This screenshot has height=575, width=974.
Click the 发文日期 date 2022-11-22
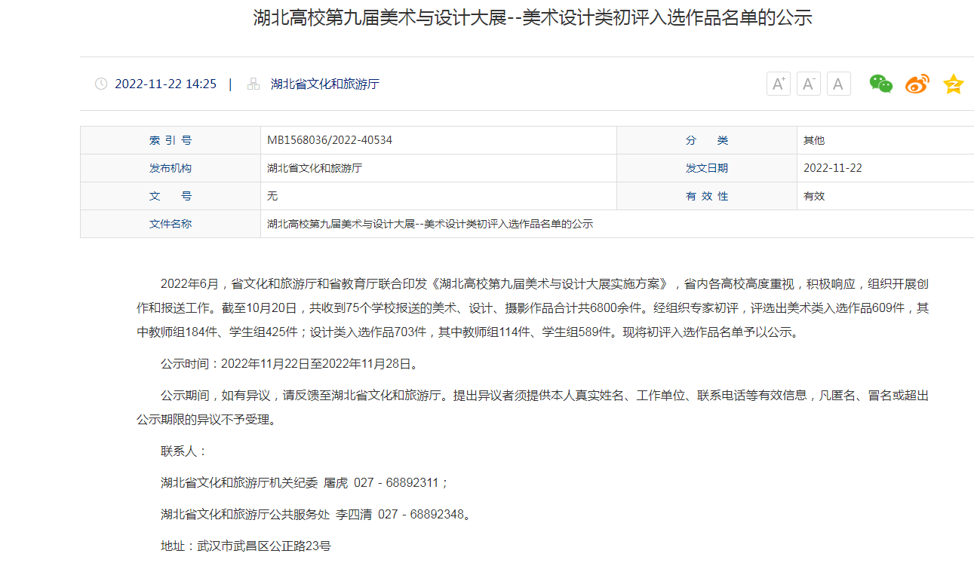833,168
